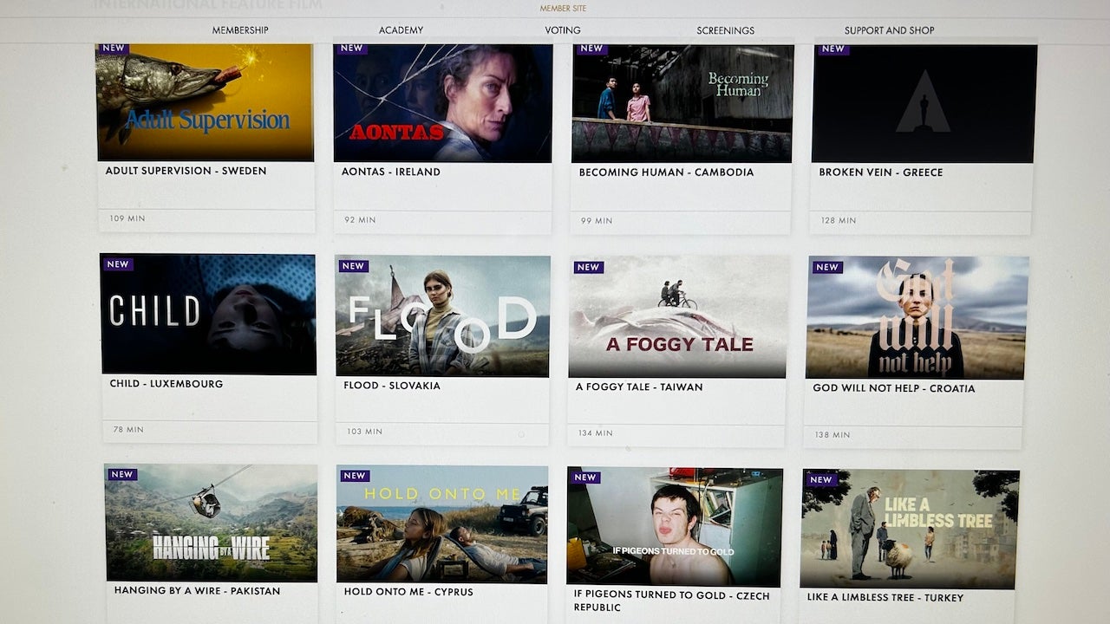
Task: Click the Hanging by a Wire thumbnail
Action: pos(211,523)
